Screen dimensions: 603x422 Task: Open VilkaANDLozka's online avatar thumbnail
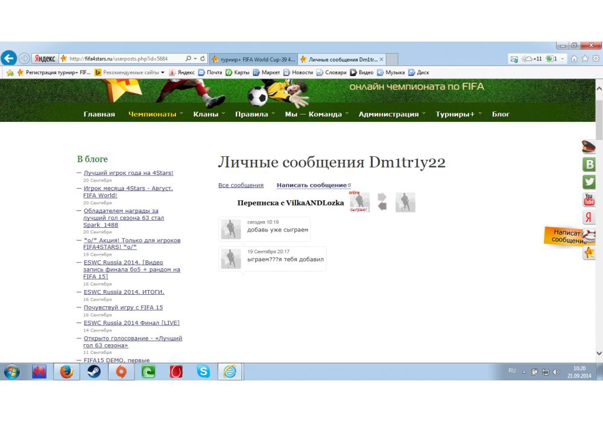tap(360, 202)
